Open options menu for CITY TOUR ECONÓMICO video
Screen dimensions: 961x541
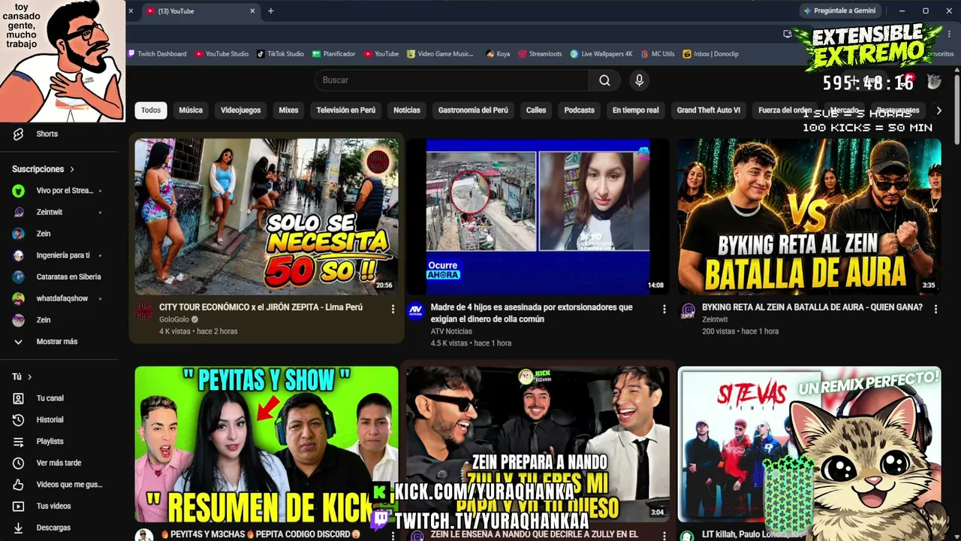[393, 309]
